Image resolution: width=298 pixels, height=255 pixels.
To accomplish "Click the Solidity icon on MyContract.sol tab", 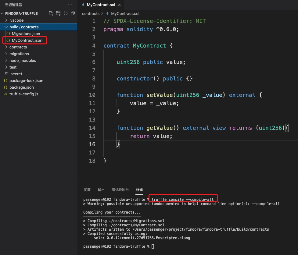I will point(83,5).
